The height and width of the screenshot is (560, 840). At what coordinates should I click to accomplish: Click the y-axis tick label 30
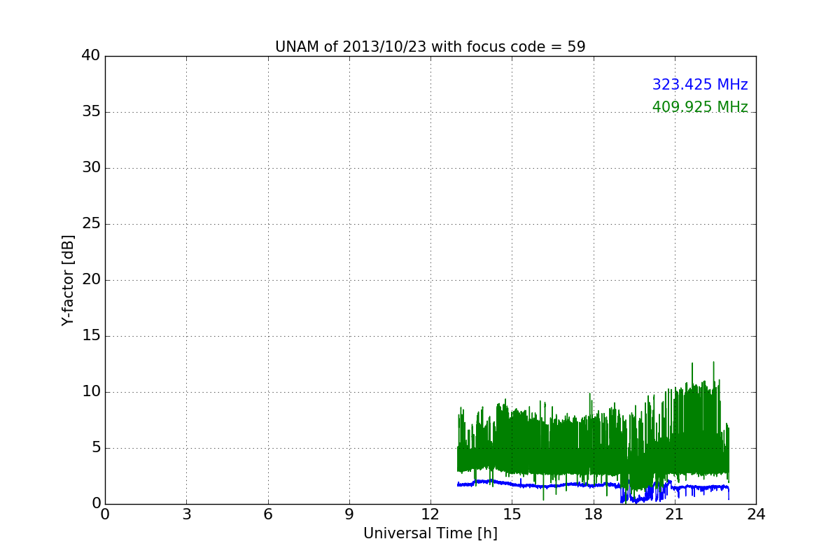coord(91,168)
